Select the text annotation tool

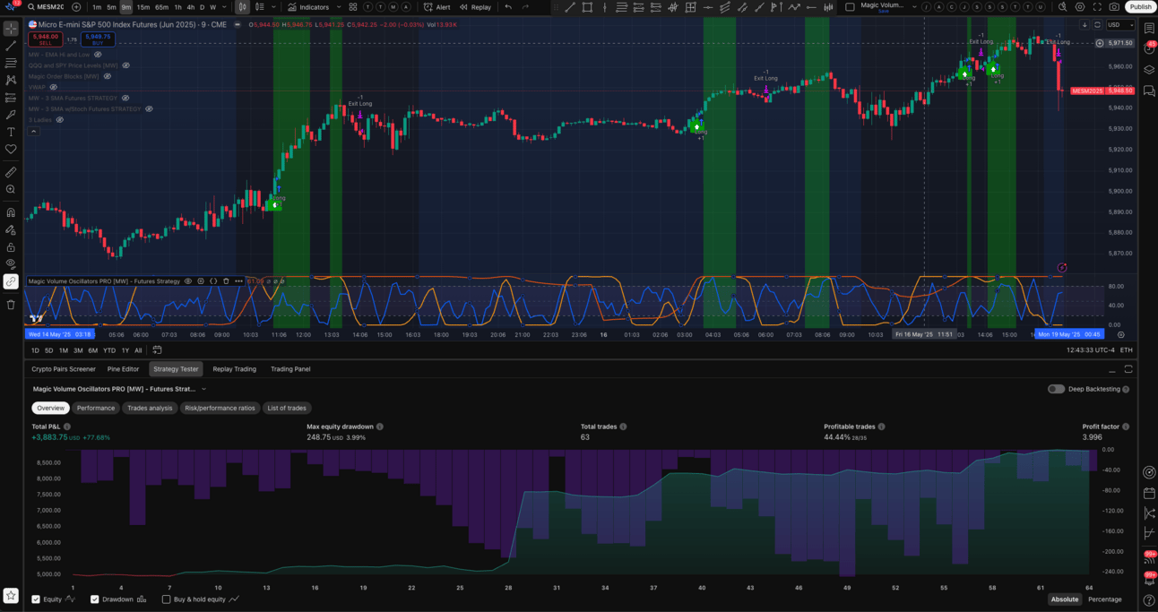tap(11, 132)
